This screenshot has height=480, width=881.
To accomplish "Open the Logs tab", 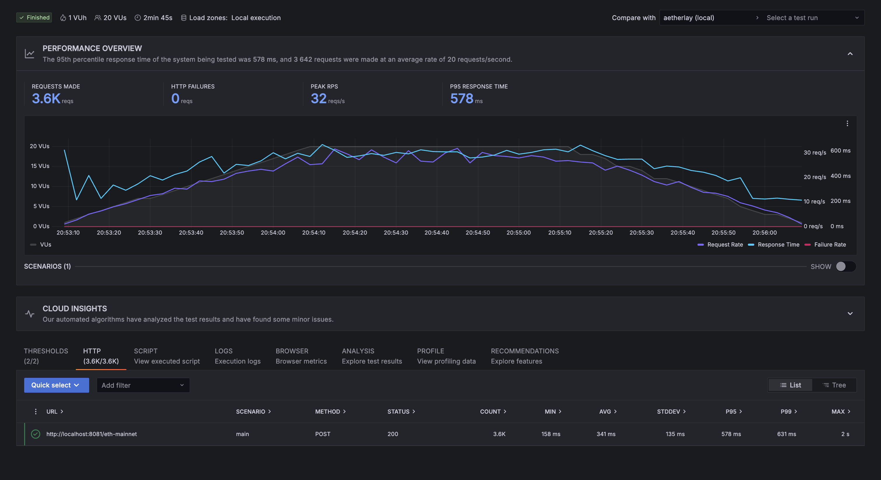I will point(237,356).
